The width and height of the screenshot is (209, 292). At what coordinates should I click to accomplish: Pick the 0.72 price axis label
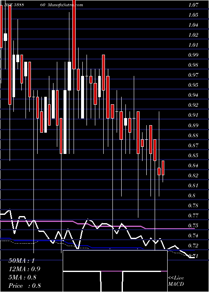coord(193,246)
